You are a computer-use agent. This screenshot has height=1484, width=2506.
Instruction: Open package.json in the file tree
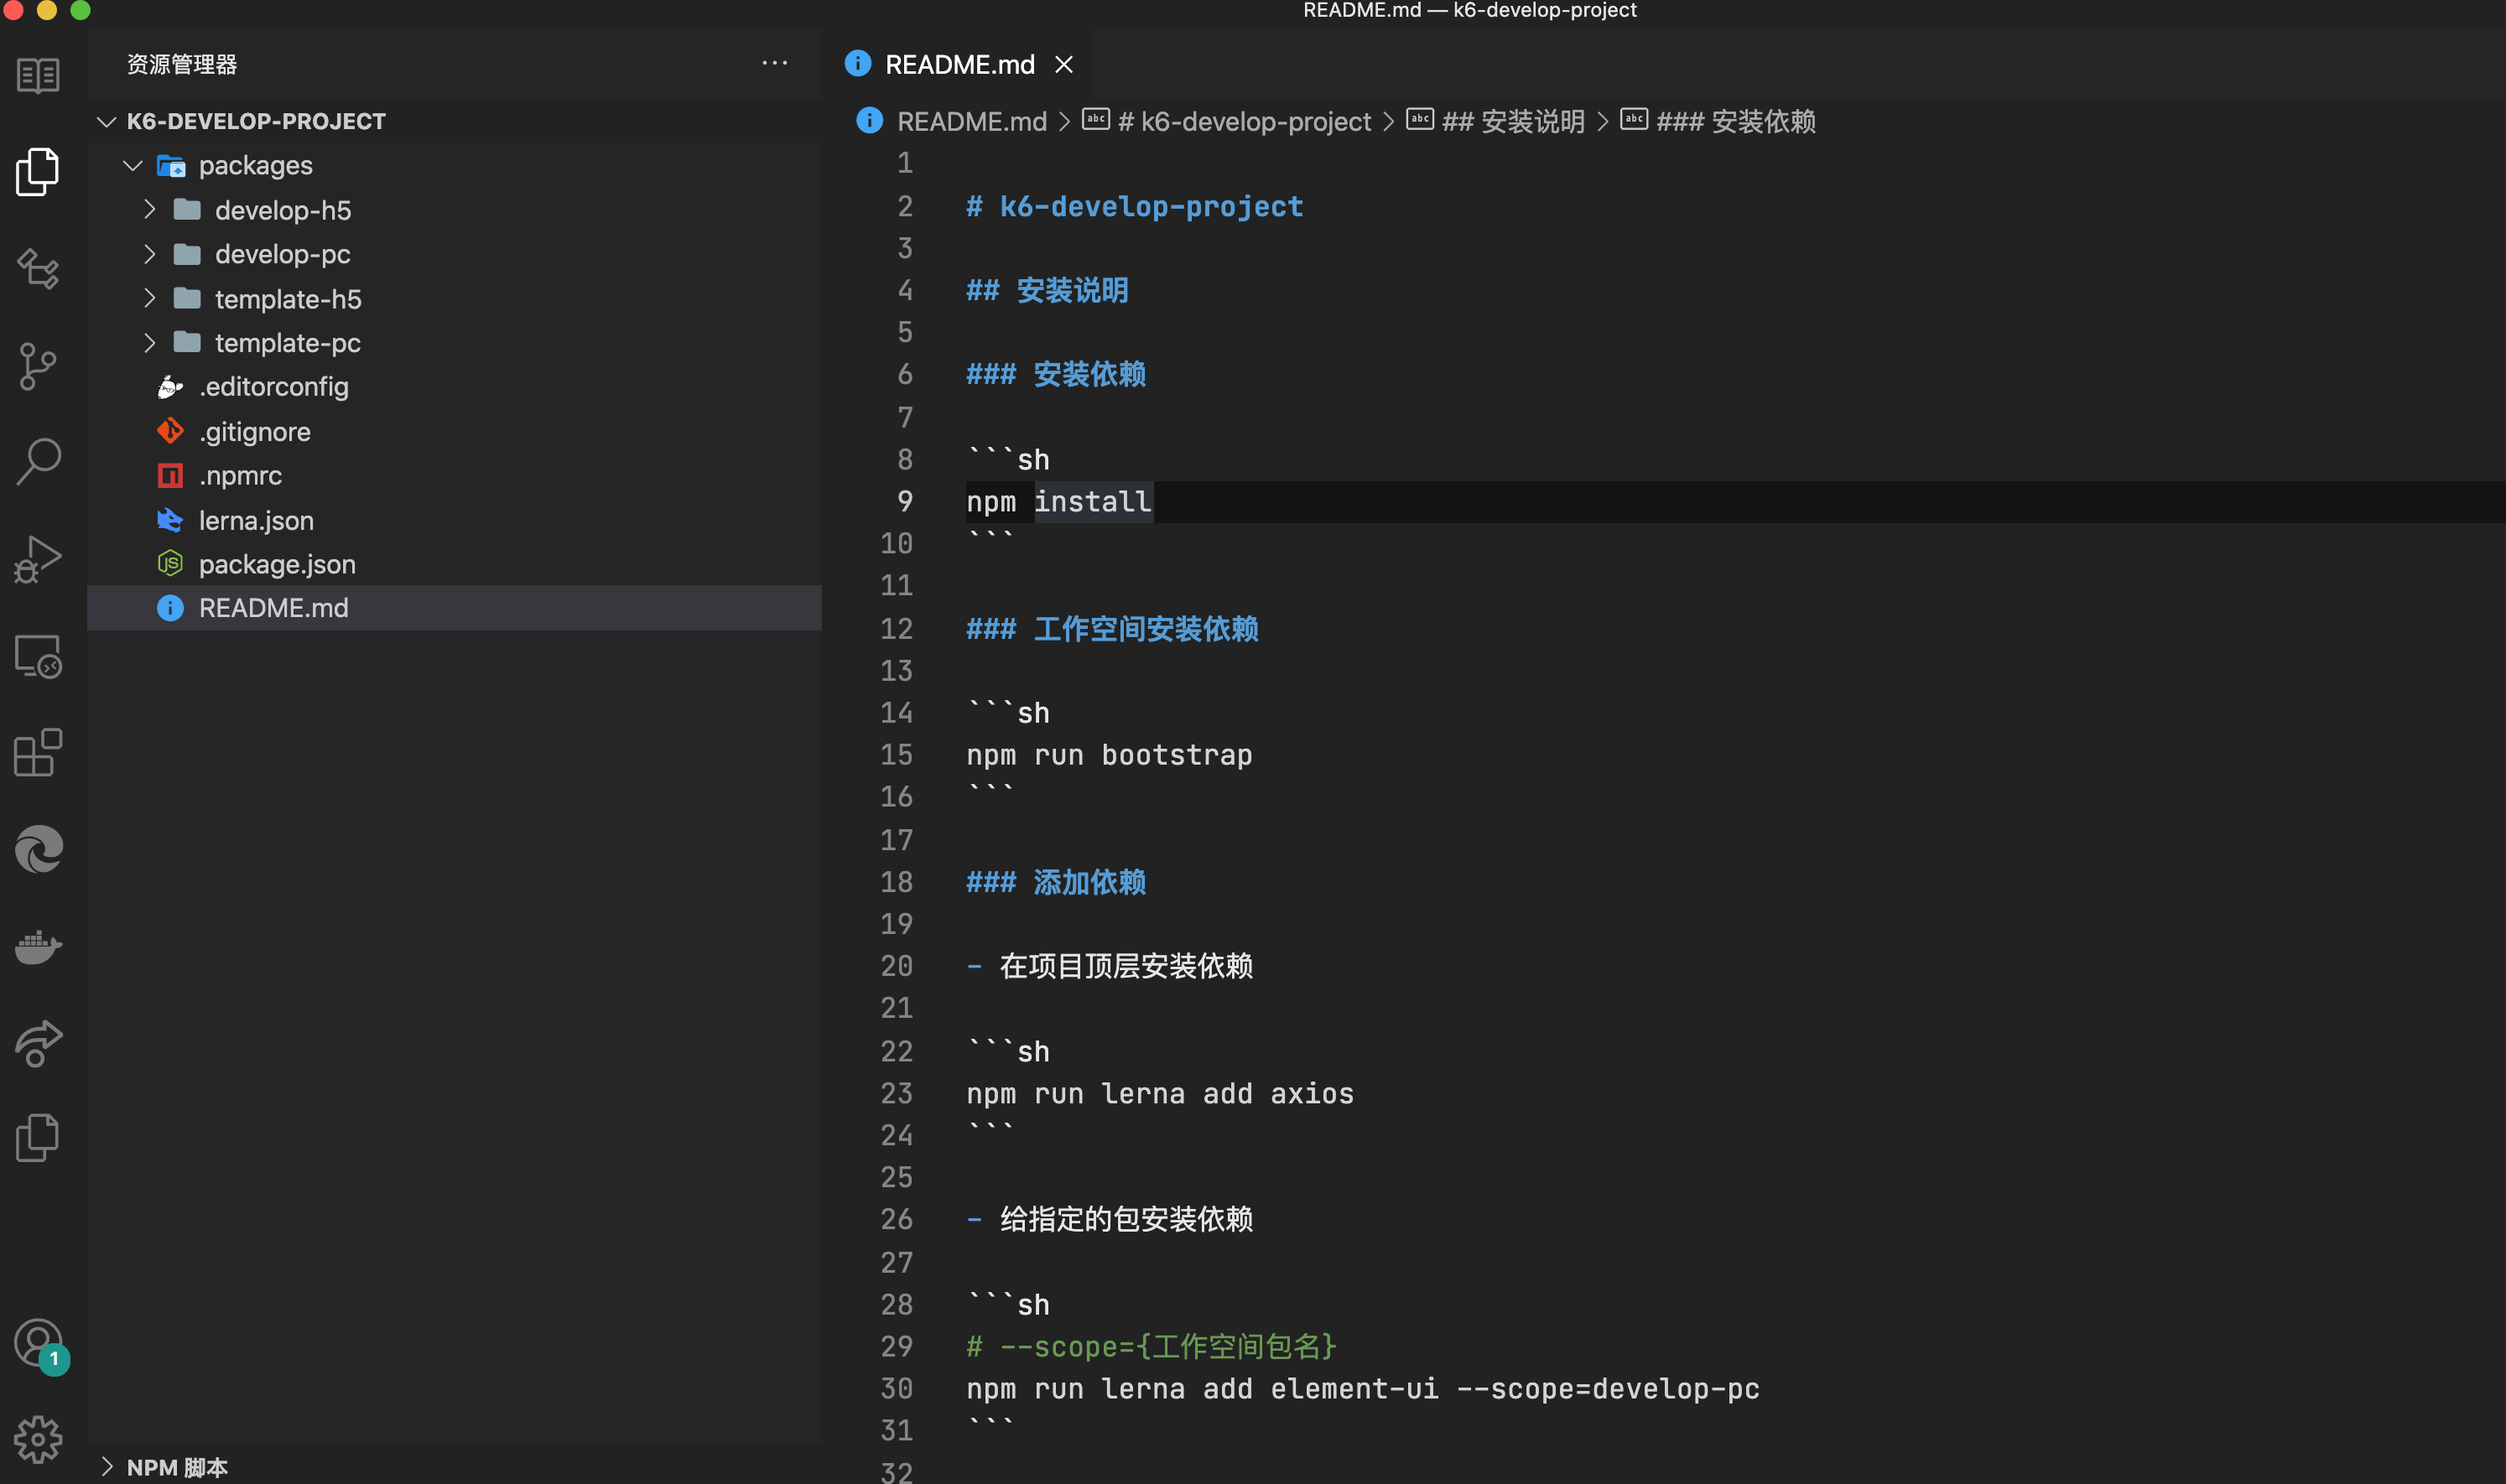(277, 564)
